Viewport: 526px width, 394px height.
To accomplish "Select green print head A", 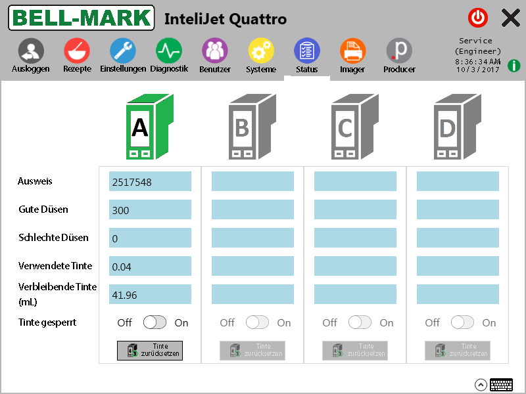I will [150, 127].
